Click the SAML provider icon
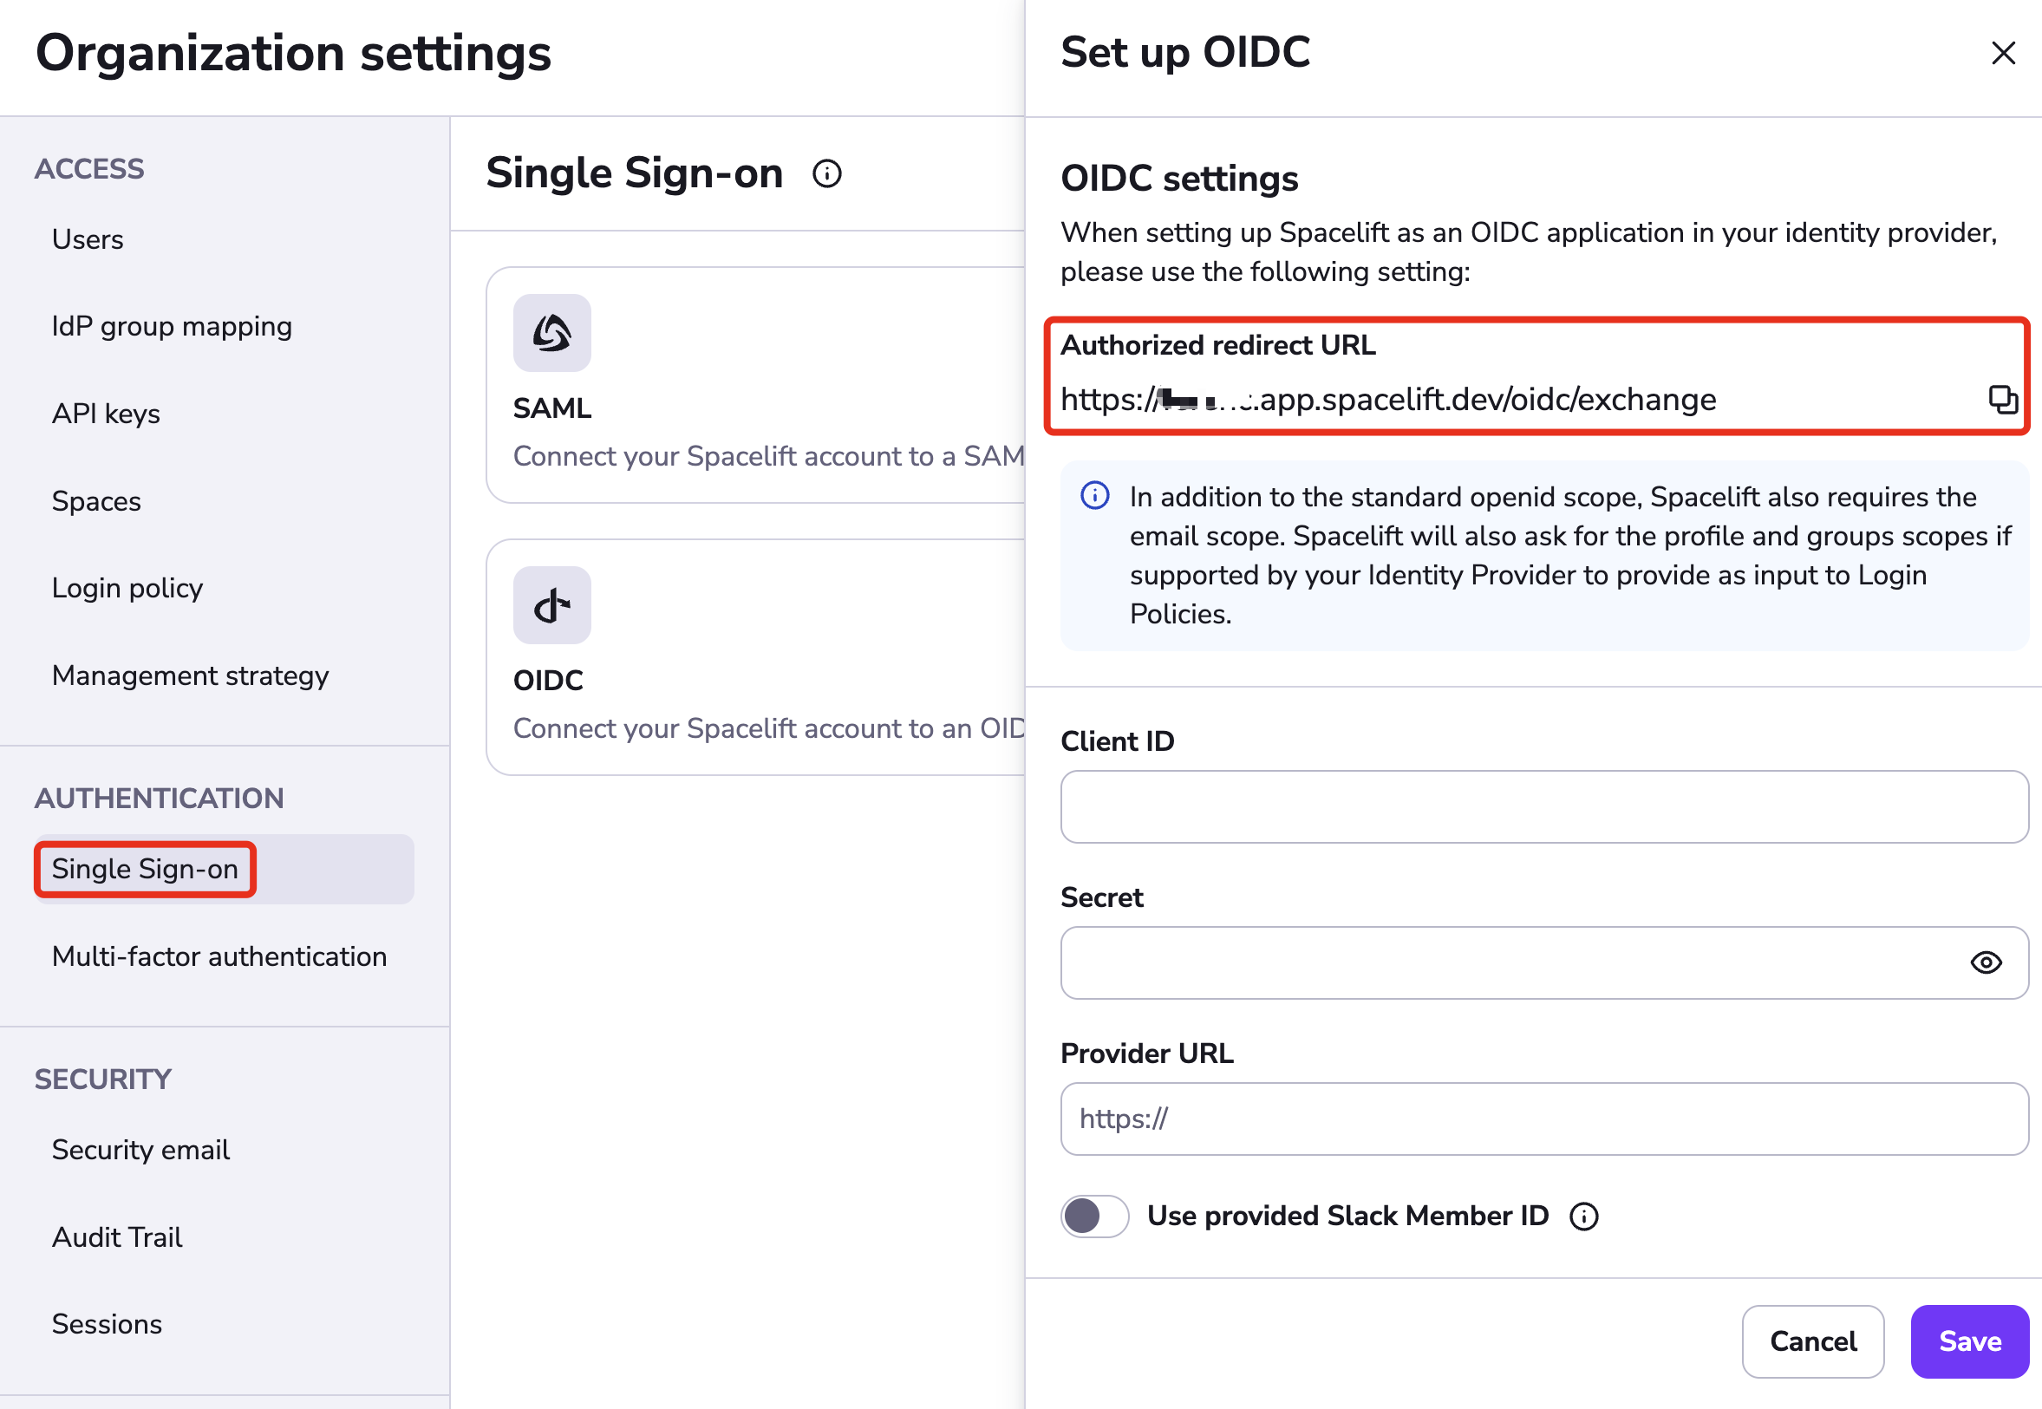The width and height of the screenshot is (2042, 1409). tap(551, 333)
